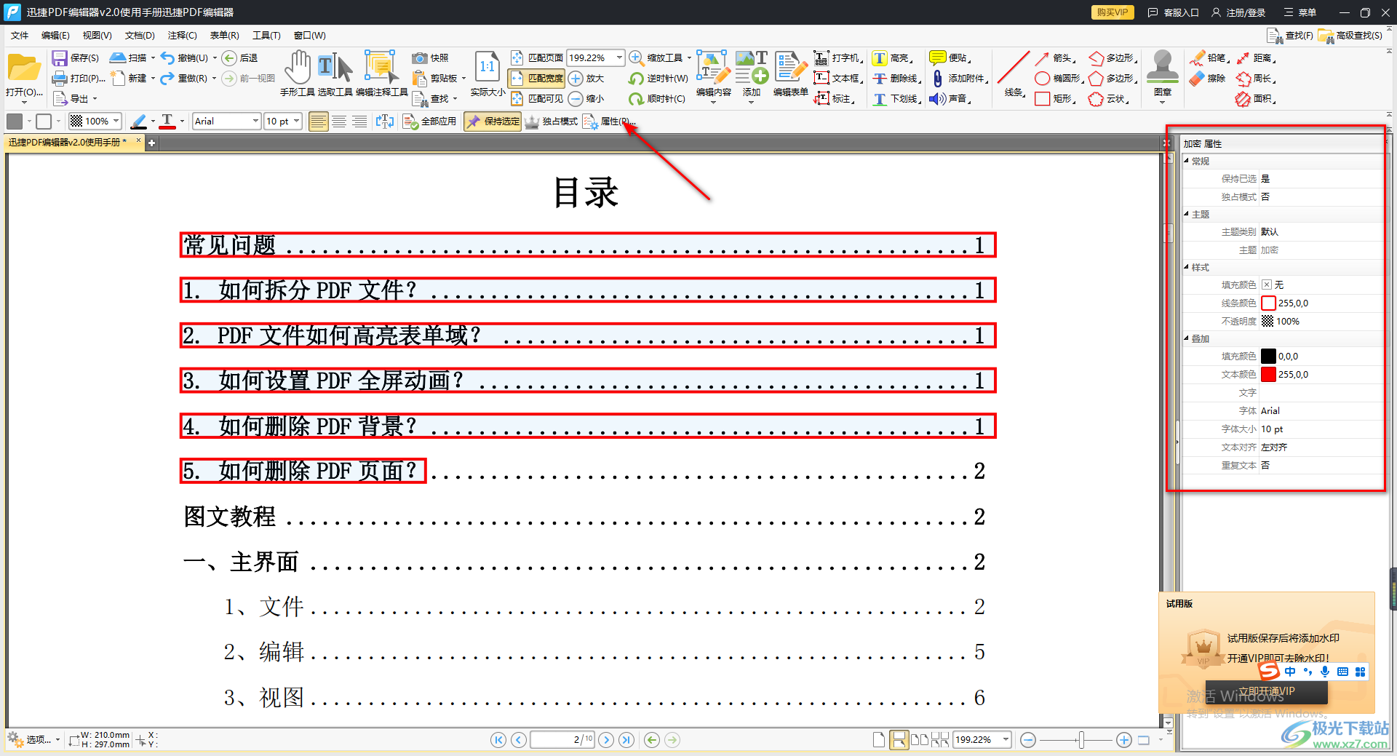Collapse the 叠加 section in properties panel

tap(1186, 339)
